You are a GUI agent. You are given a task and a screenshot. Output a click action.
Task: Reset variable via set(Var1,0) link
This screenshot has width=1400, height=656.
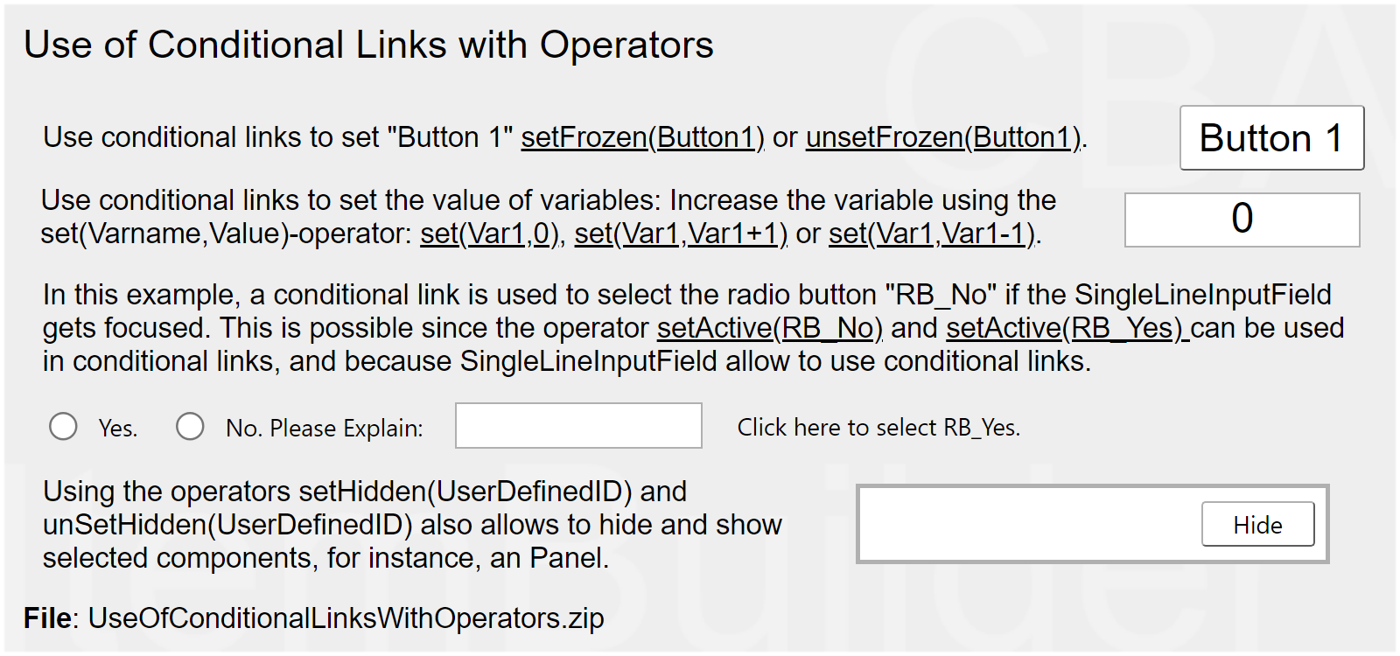click(x=489, y=234)
